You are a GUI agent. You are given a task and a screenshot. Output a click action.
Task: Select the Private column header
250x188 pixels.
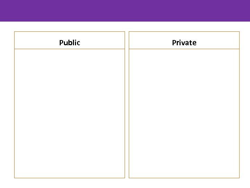pyautogui.click(x=184, y=42)
